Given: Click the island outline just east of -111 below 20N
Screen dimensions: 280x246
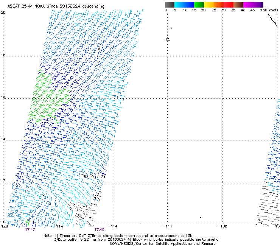Looking at the screenshot, I should (x=168, y=39).
